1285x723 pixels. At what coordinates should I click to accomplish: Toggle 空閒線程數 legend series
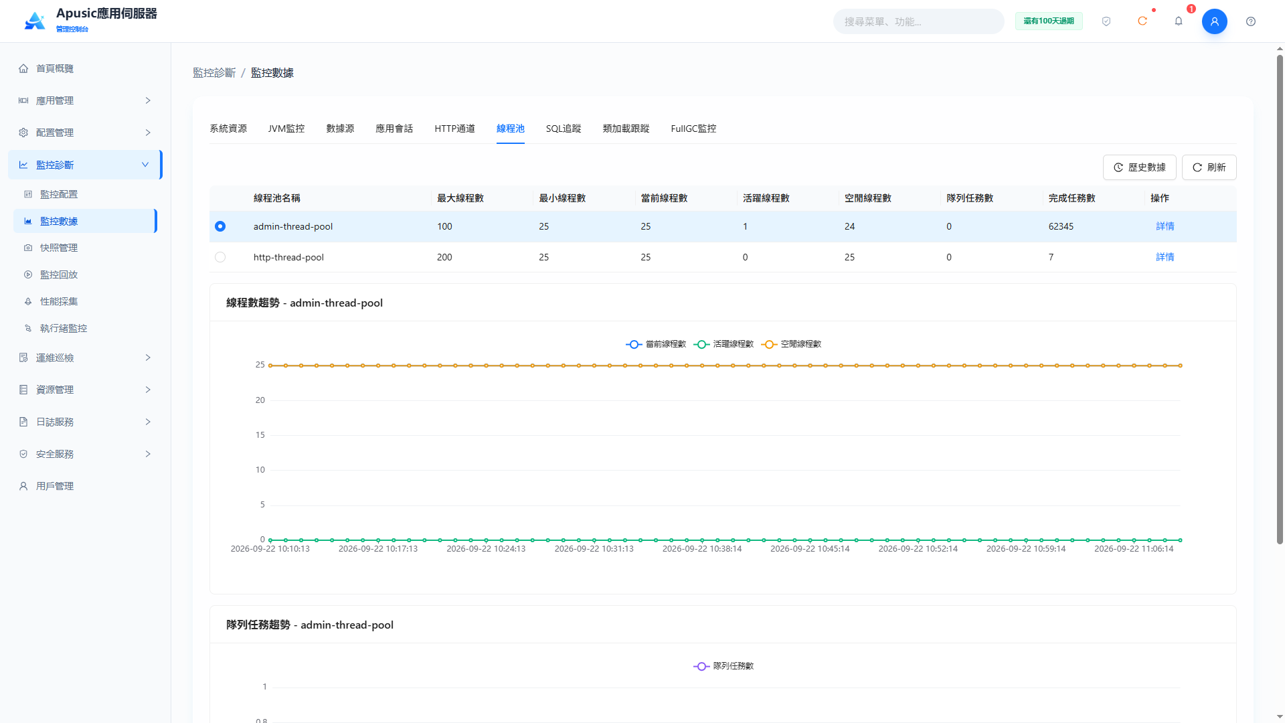[x=791, y=344]
